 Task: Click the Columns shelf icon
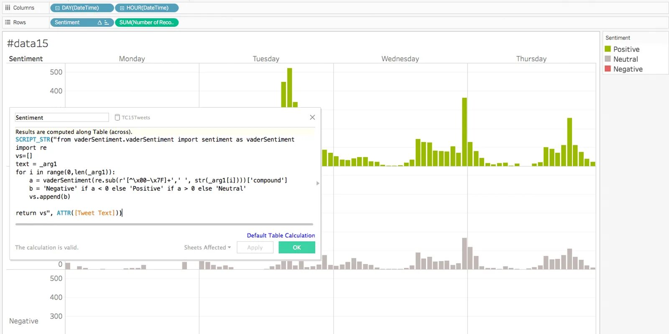click(x=8, y=8)
